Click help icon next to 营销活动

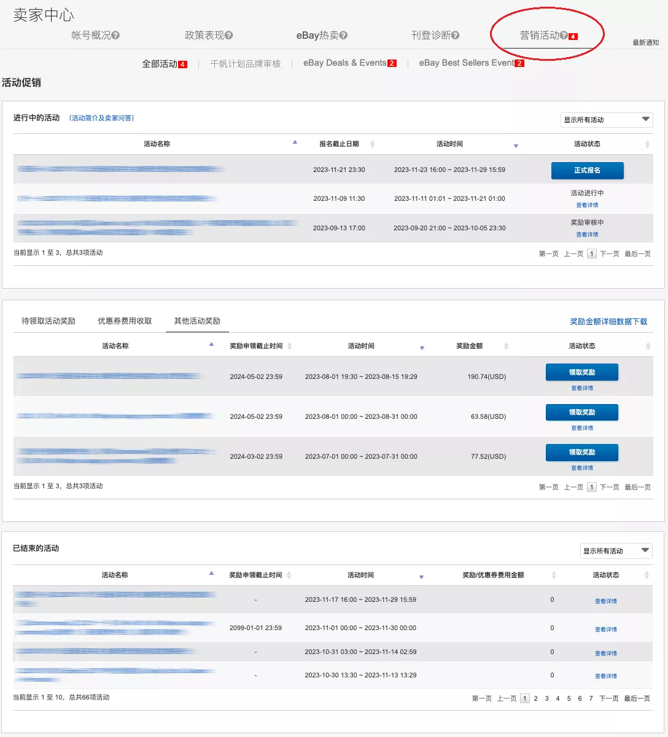click(564, 36)
